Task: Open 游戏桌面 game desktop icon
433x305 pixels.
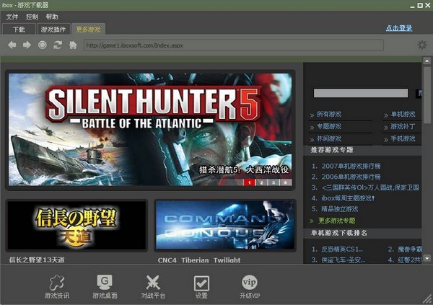Action: click(105, 286)
